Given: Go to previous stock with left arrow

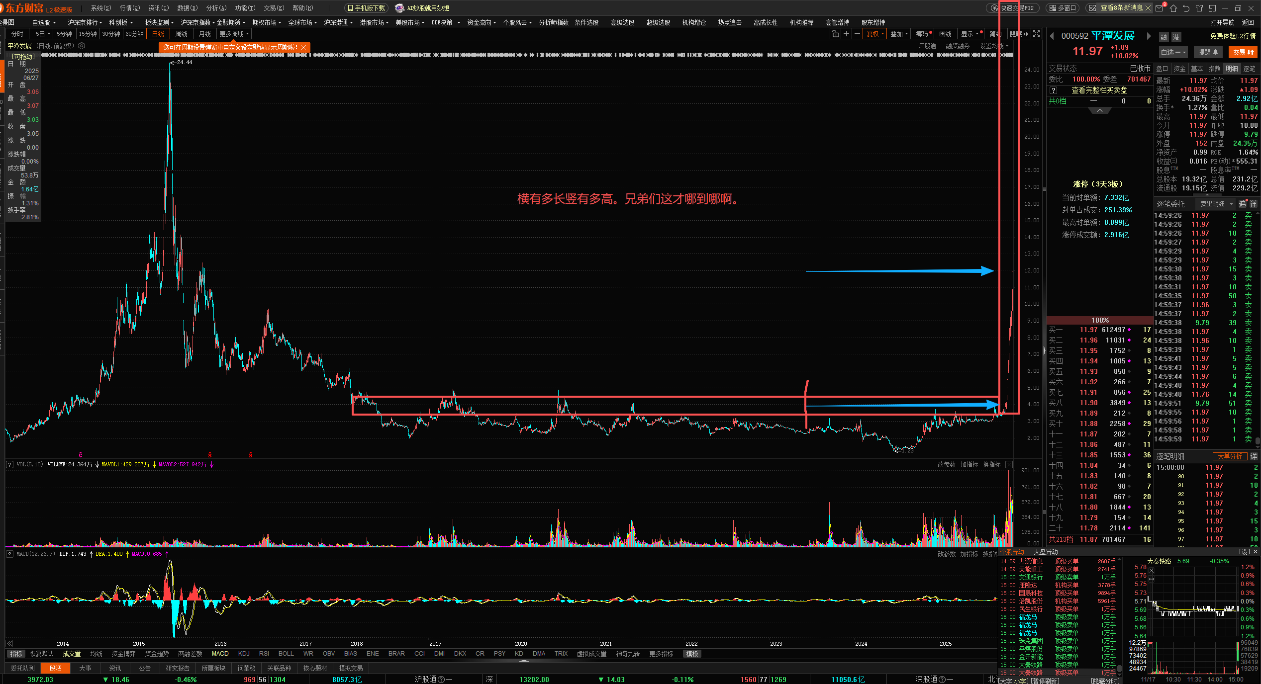Looking at the screenshot, I should 1052,36.
